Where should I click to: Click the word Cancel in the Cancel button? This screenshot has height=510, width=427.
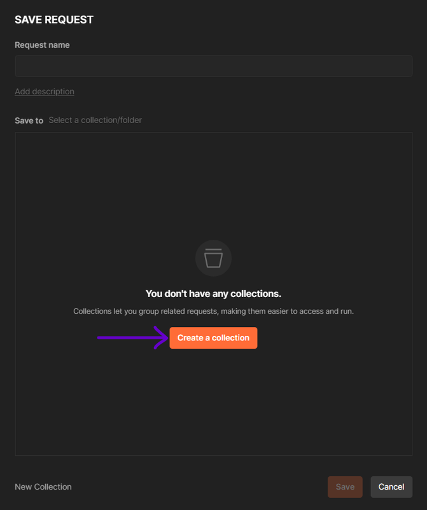391,486
